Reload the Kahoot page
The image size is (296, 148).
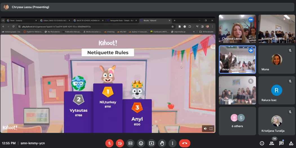pyautogui.click(x=14, y=26)
